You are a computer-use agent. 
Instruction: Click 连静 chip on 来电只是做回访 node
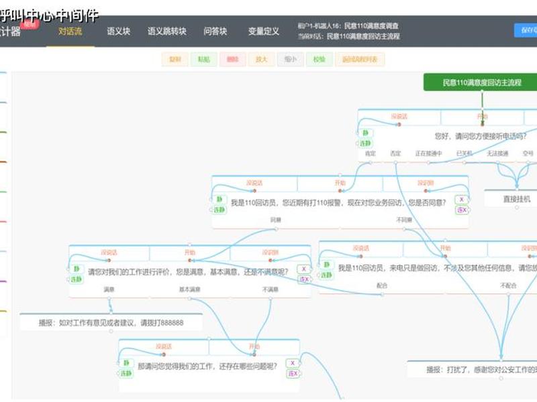[326, 275]
